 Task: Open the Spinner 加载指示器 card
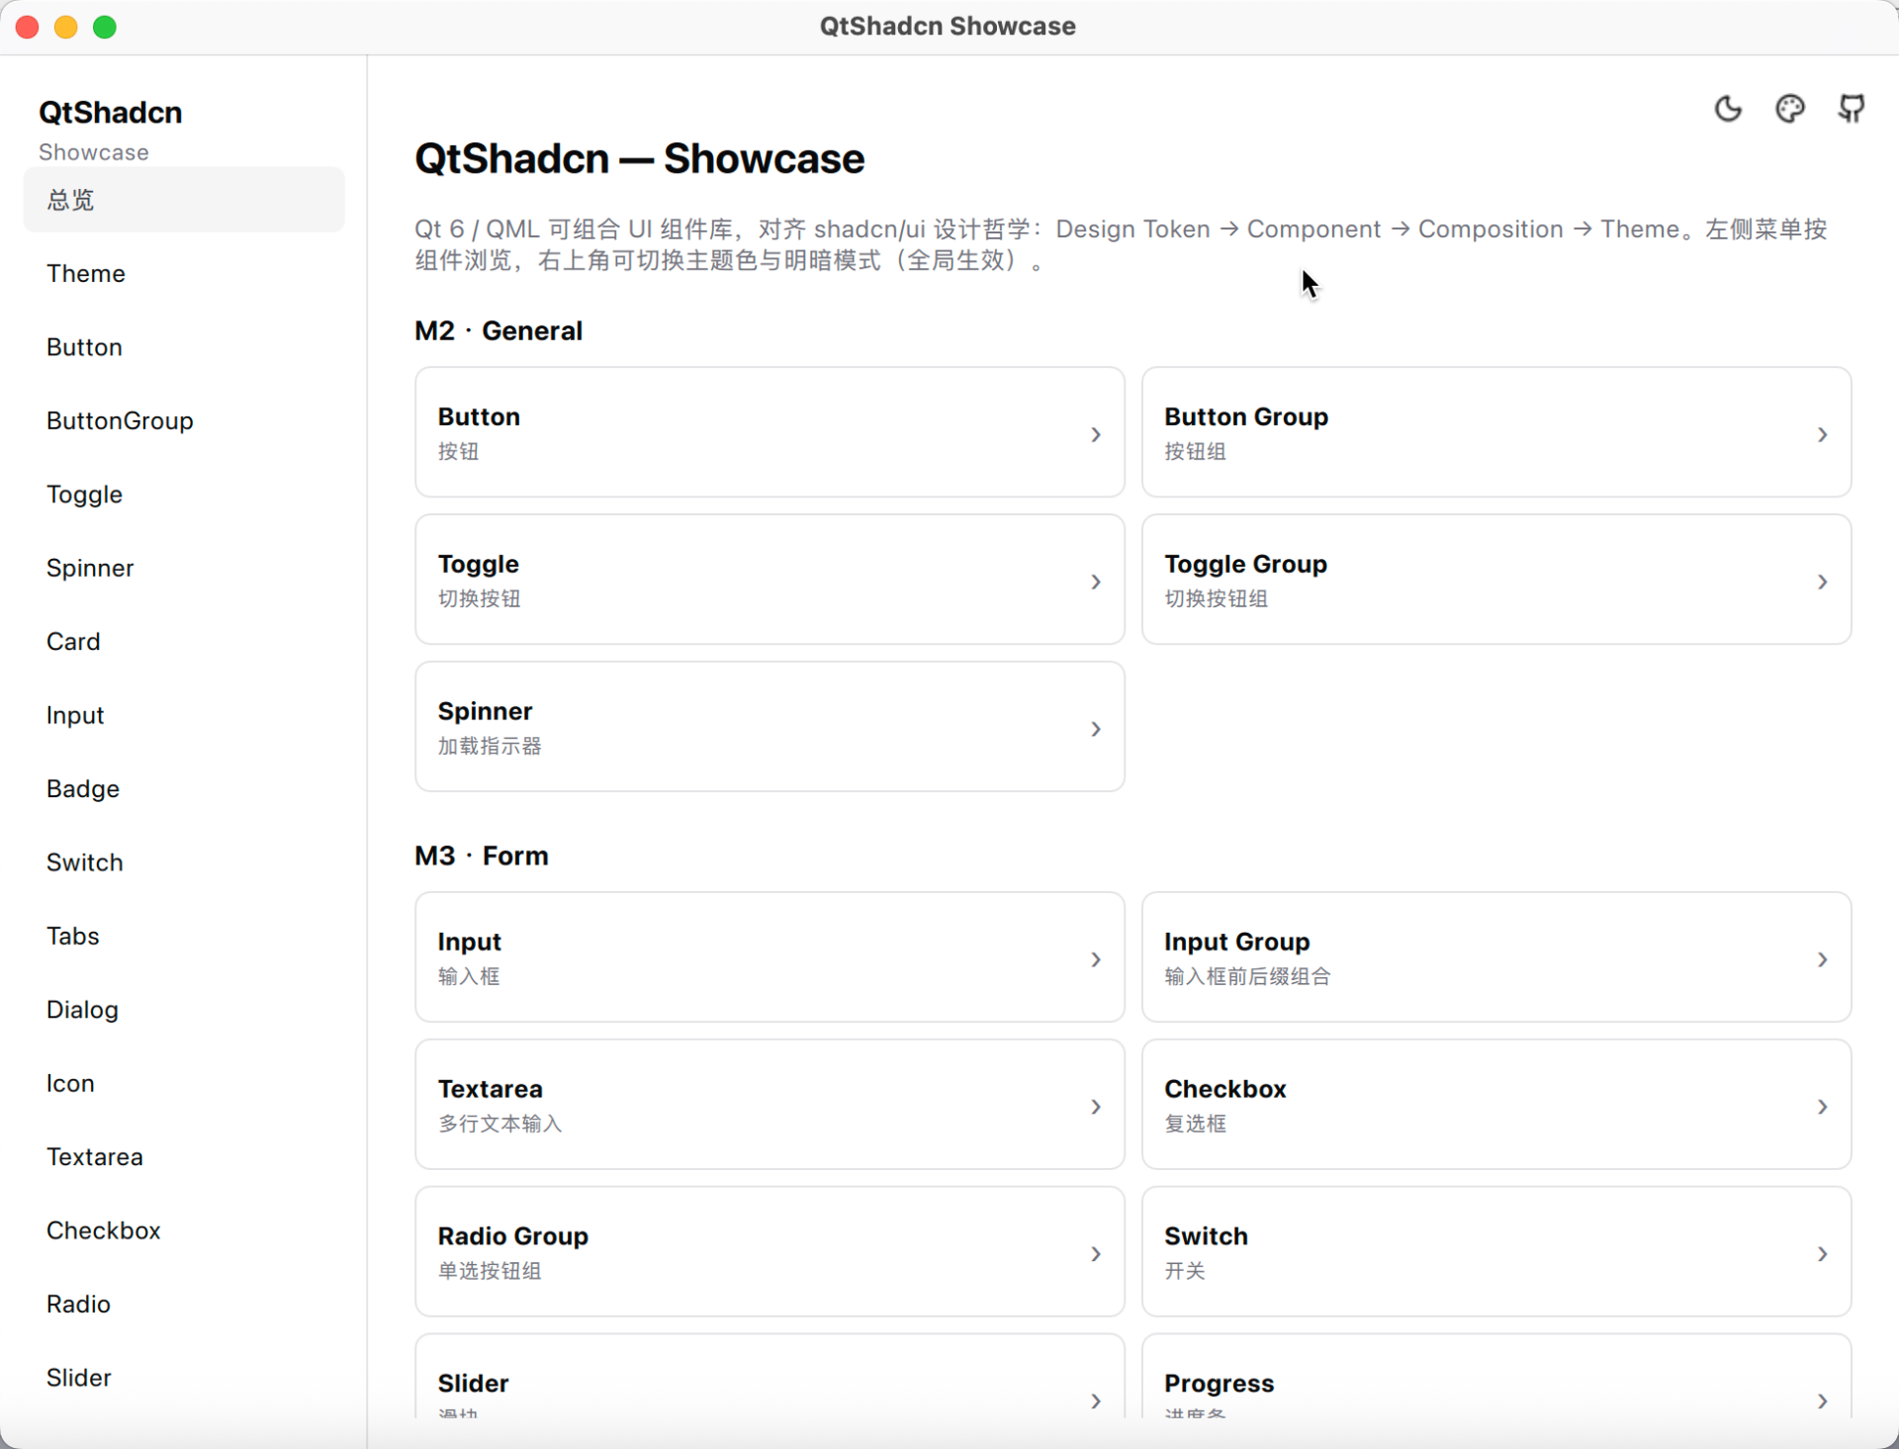[x=769, y=727]
